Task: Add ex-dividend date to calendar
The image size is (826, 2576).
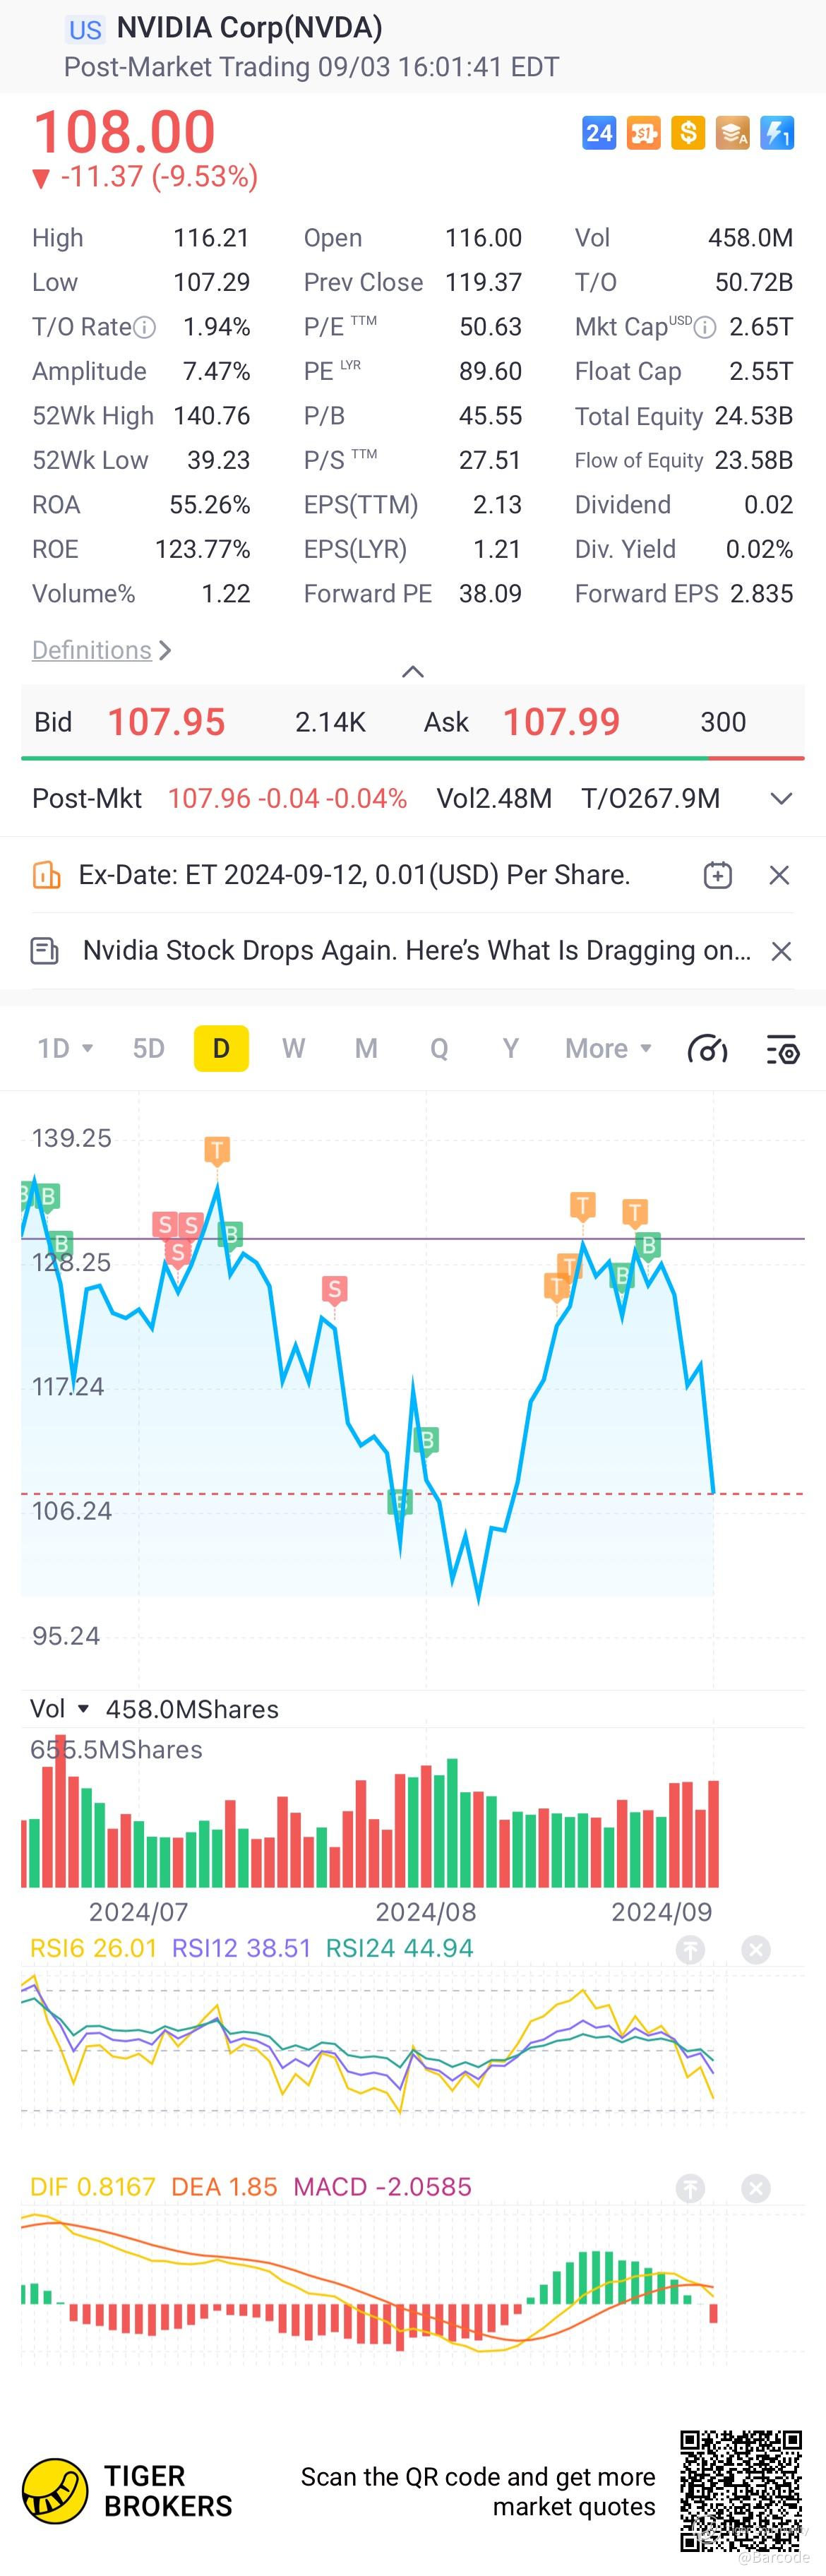Action: [x=717, y=875]
